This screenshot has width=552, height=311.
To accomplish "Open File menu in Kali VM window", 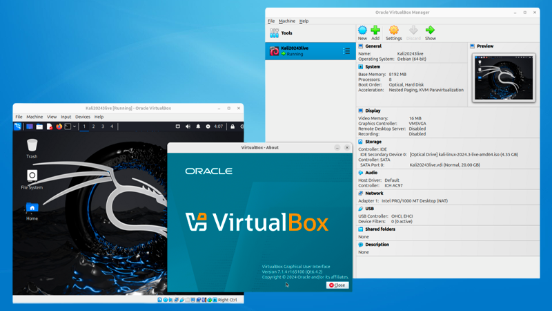I will tap(19, 117).
